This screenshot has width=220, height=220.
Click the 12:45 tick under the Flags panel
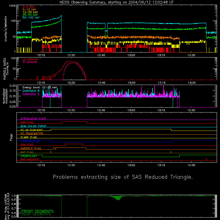click(101, 165)
